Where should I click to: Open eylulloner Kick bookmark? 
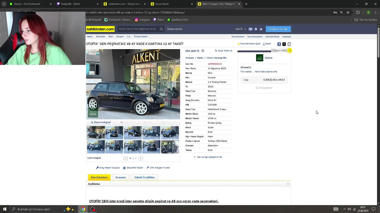[178, 20]
